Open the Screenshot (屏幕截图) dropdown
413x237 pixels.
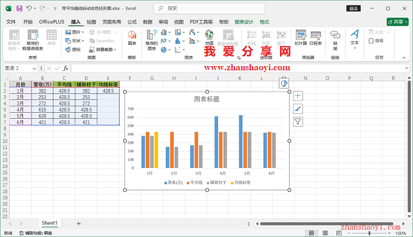tap(103, 49)
